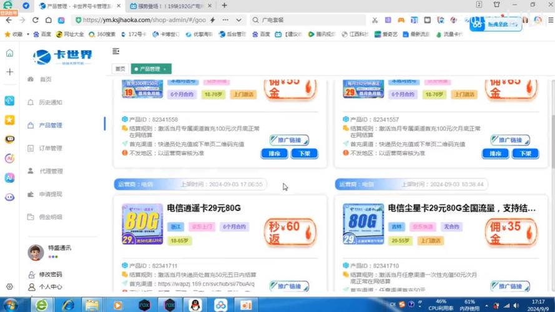Open the file explorer taskbar icon
Image resolution: width=555 pixels, height=312 pixels.
[x=92, y=305]
